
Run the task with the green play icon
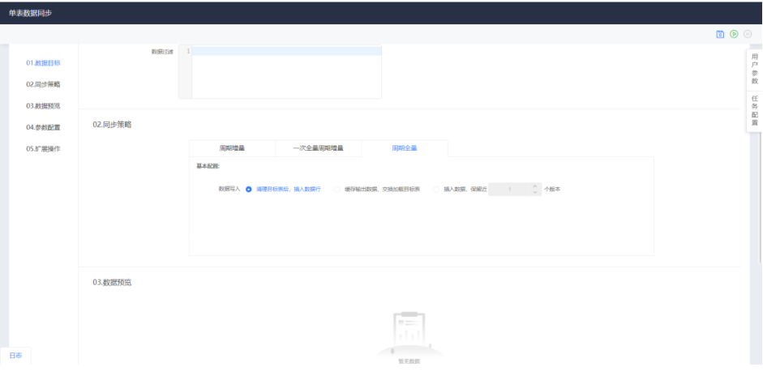[734, 34]
